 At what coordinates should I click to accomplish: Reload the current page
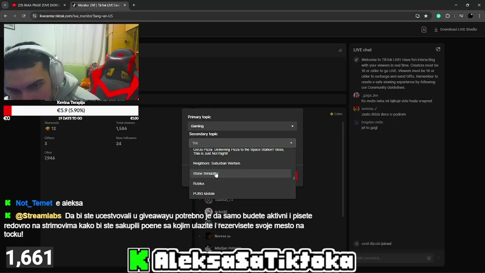pyautogui.click(x=24, y=16)
